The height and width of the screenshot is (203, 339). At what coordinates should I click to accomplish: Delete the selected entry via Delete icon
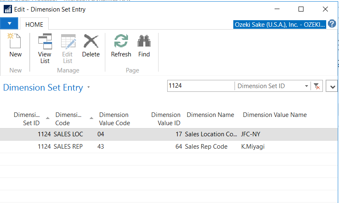point(91,41)
